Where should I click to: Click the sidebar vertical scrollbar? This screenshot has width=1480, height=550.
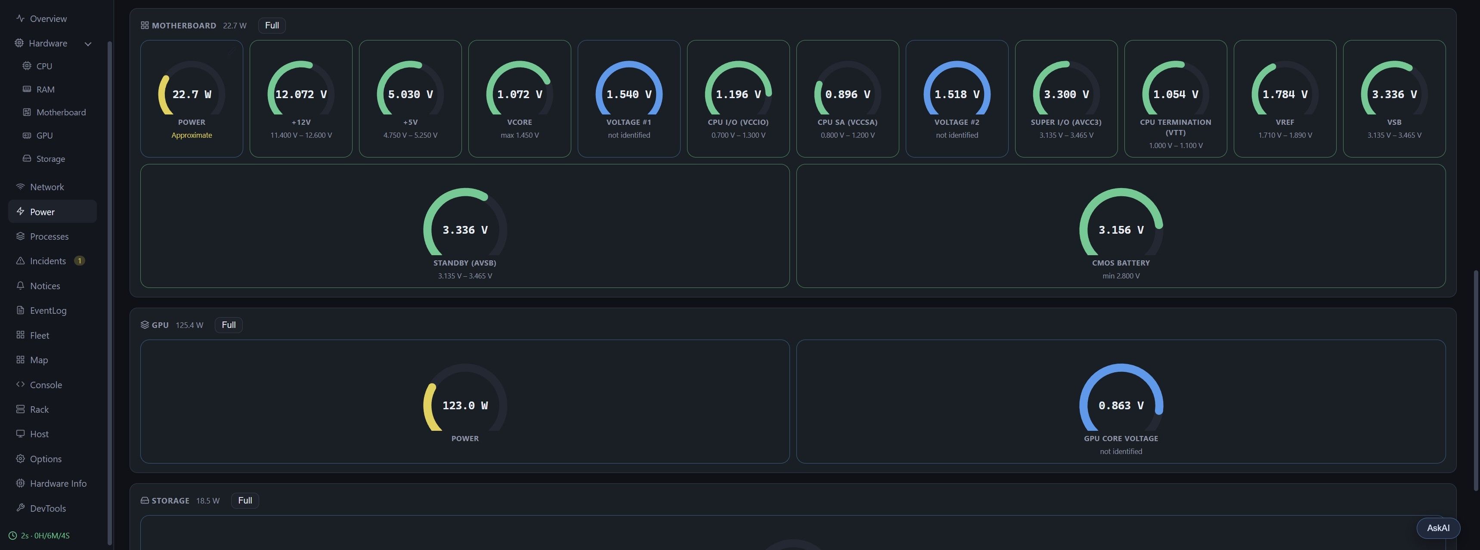point(109,293)
